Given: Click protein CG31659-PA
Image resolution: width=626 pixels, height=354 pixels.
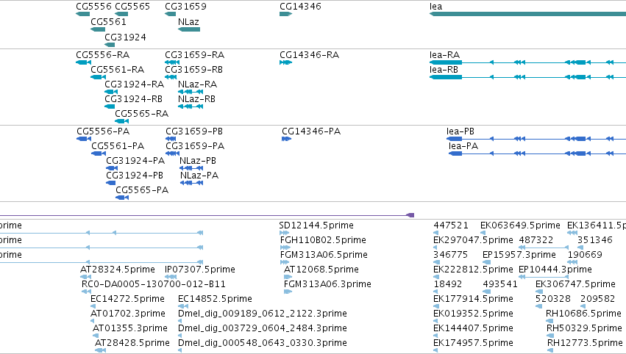Looking at the screenshot, I should point(195,146).
